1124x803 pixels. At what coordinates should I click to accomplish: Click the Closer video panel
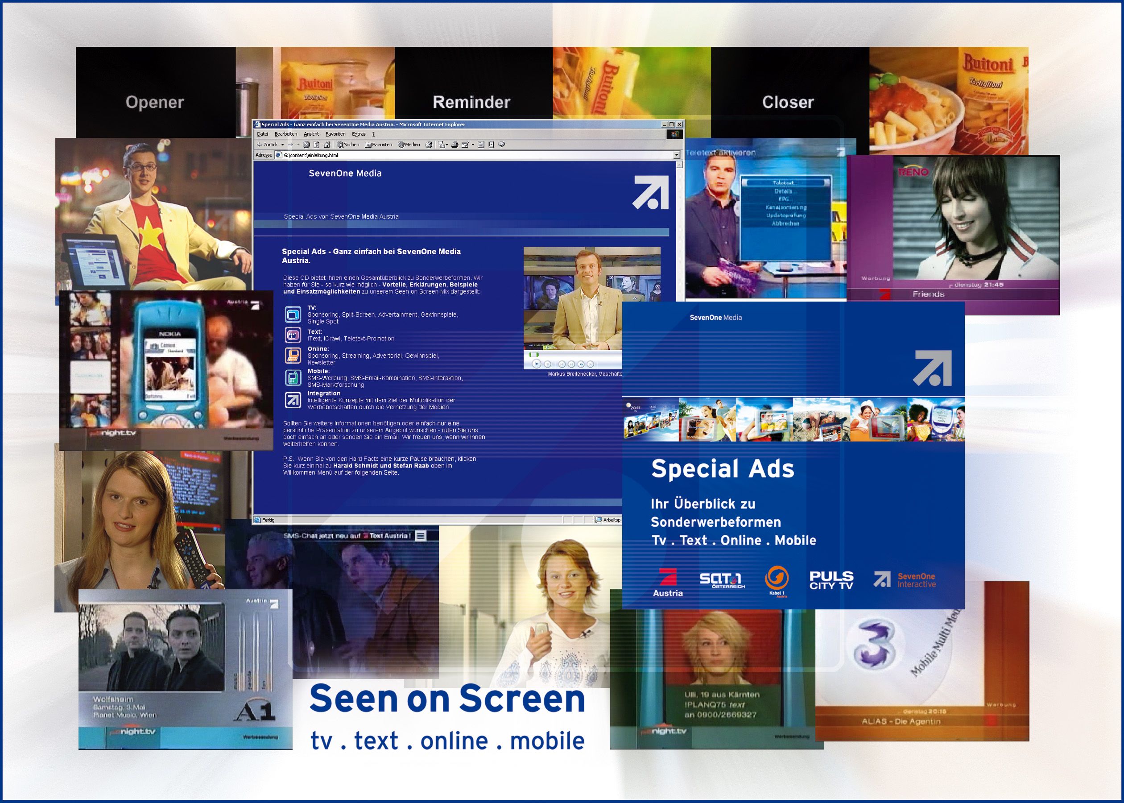[789, 92]
